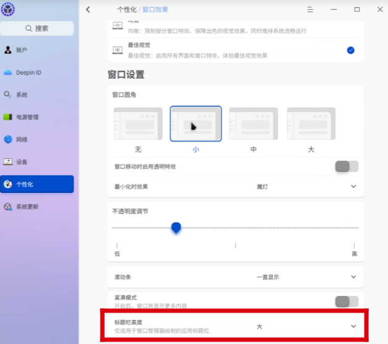The image size is (388, 344).
Task: Maximize the settings window
Action: pyautogui.click(x=357, y=10)
